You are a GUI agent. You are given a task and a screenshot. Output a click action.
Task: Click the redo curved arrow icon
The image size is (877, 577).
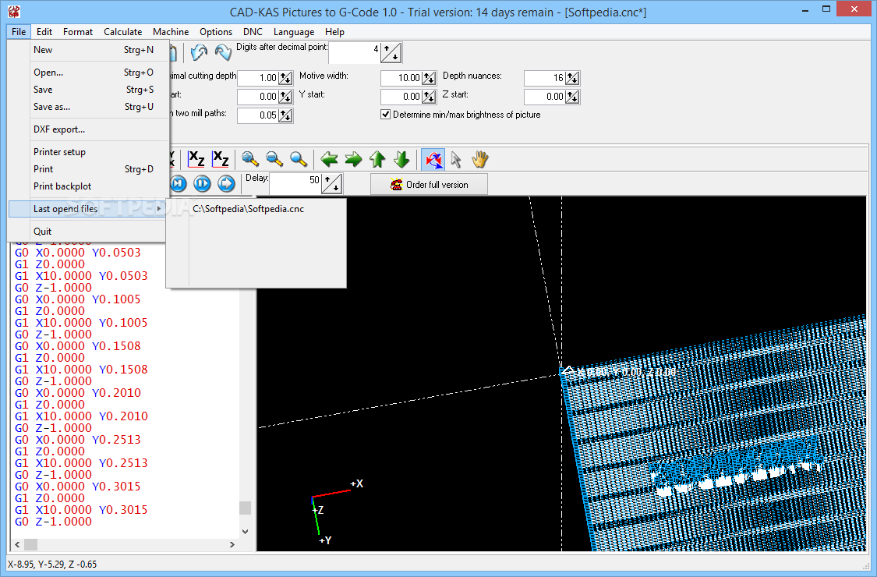(x=224, y=52)
